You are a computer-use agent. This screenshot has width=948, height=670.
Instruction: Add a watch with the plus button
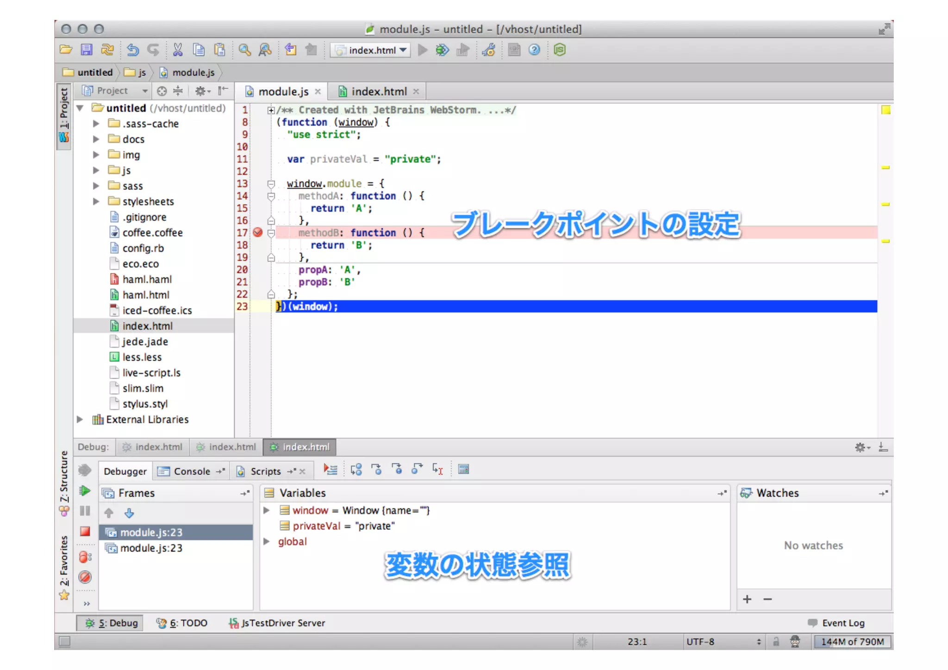tap(747, 599)
